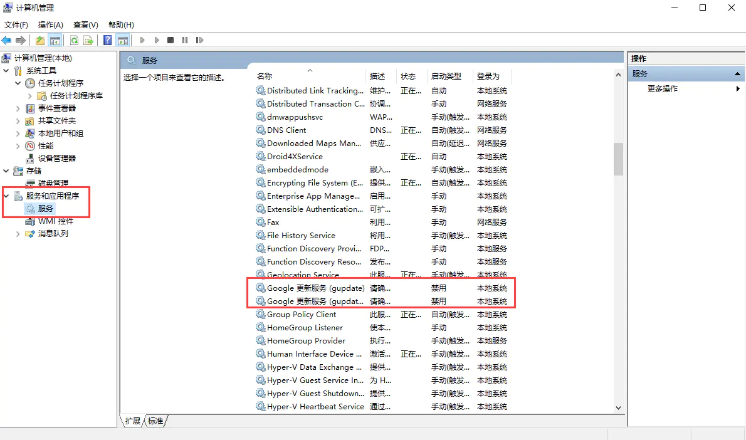Open the 查看(V) menu
Screen dimensions: 746x440
tap(86, 24)
